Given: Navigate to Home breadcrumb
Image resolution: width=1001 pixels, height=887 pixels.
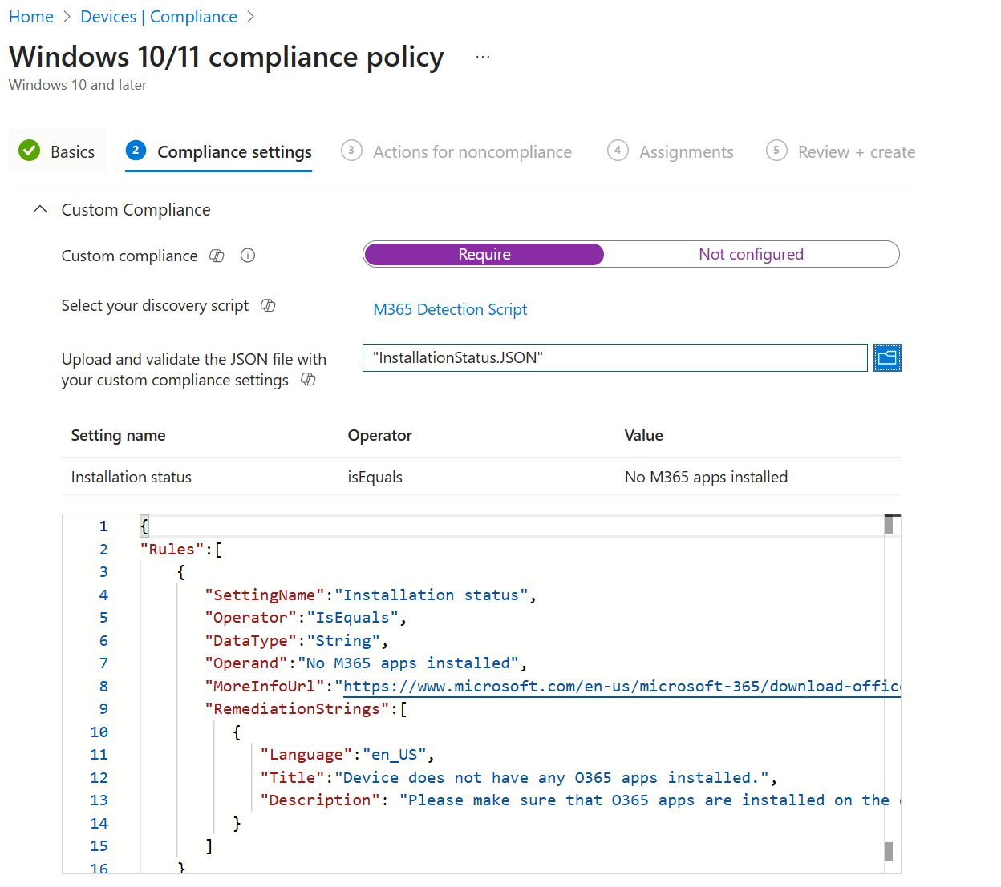Looking at the screenshot, I should tap(31, 17).
